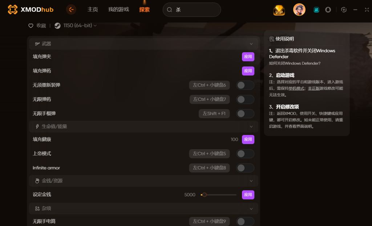Click the teal list icon beside avatar

point(316,10)
